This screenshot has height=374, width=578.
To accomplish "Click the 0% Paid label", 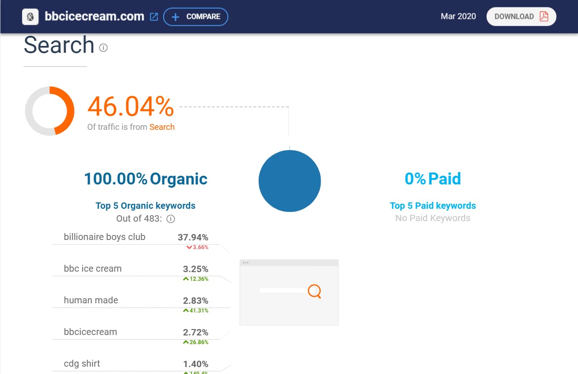I will [433, 179].
